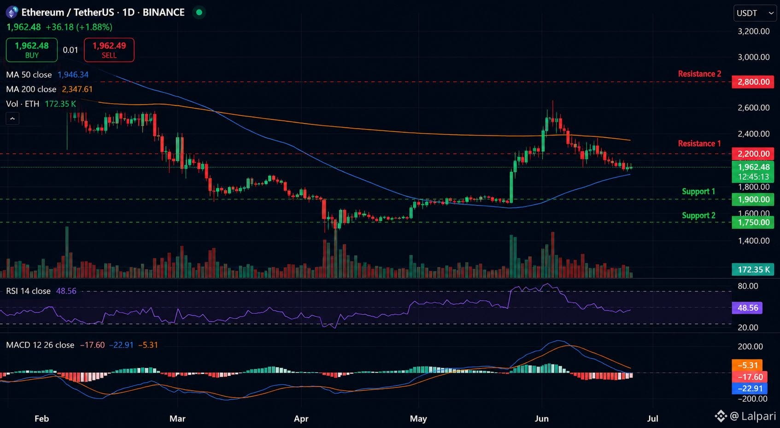This screenshot has width=780, height=428.
Task: Select the MA 200 close indicator legend
Action: (49, 89)
